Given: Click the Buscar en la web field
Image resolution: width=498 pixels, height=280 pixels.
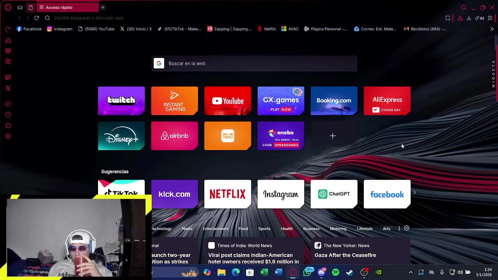Looking at the screenshot, I should 254,63.
